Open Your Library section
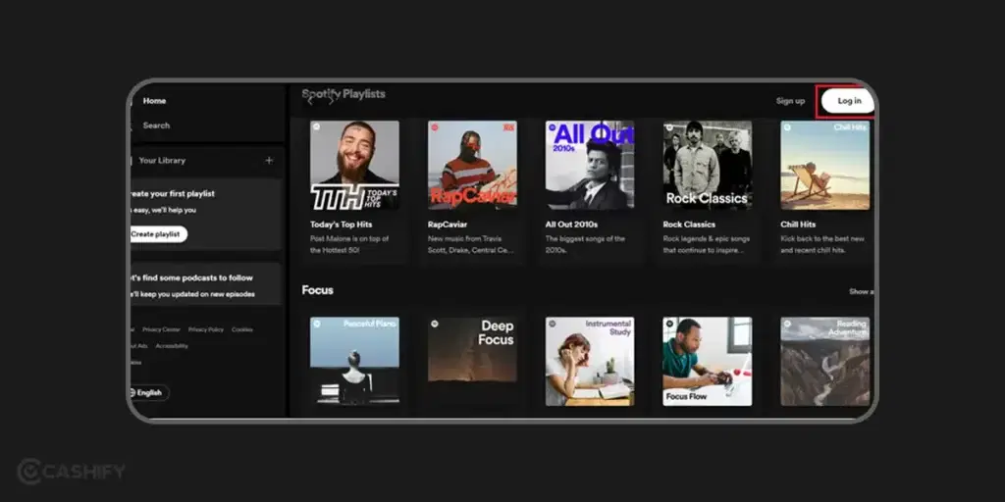 pos(162,161)
